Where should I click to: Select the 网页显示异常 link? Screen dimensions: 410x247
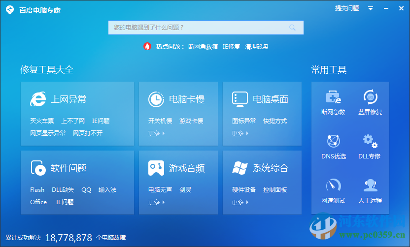[48, 133]
